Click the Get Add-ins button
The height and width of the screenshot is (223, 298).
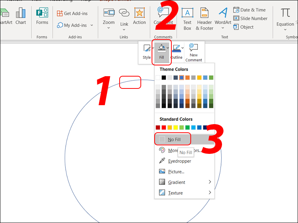coord(72,13)
